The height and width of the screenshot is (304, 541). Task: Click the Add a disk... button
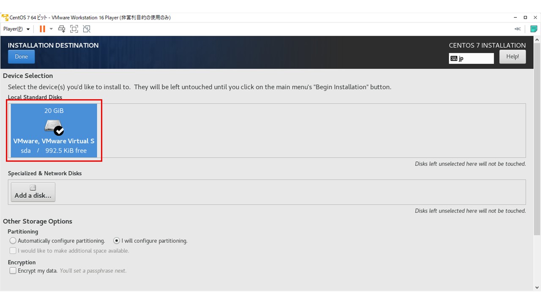(x=33, y=192)
